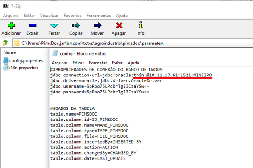253x168 pixels.
Task: Click the jdbc.driver line
Action: pyautogui.click(x=106, y=81)
